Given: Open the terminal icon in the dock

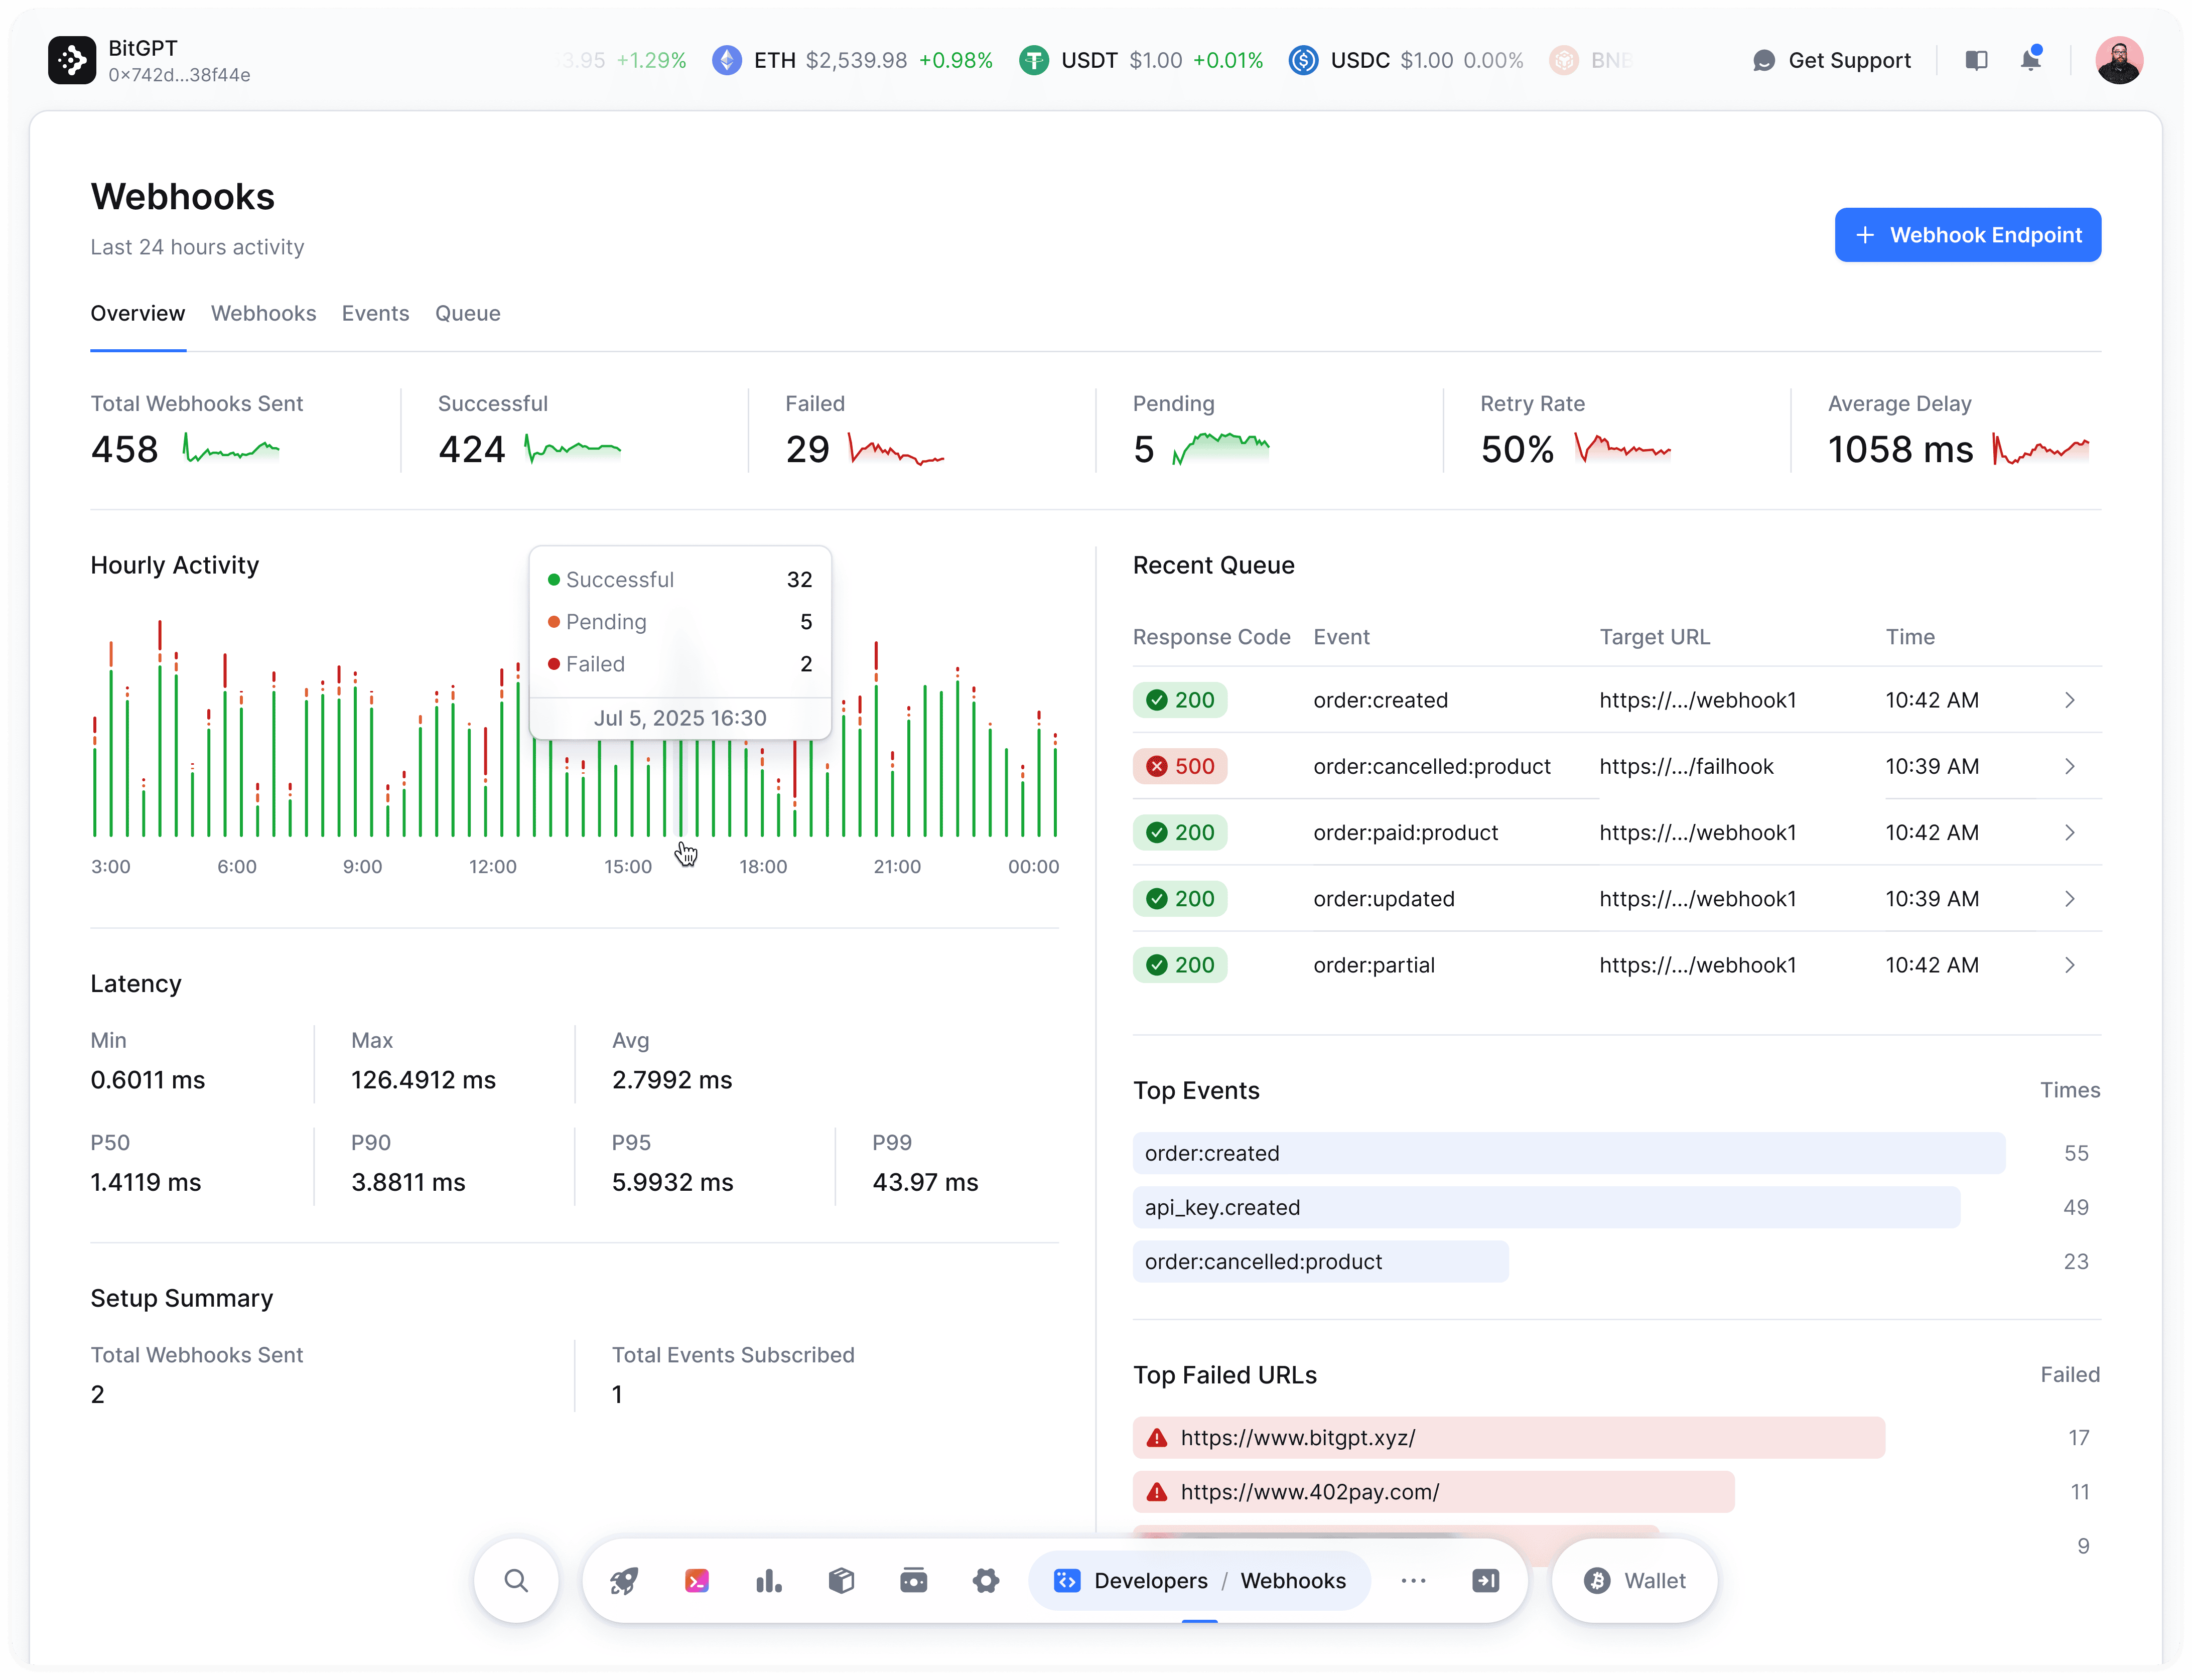Looking at the screenshot, I should click(x=696, y=1580).
